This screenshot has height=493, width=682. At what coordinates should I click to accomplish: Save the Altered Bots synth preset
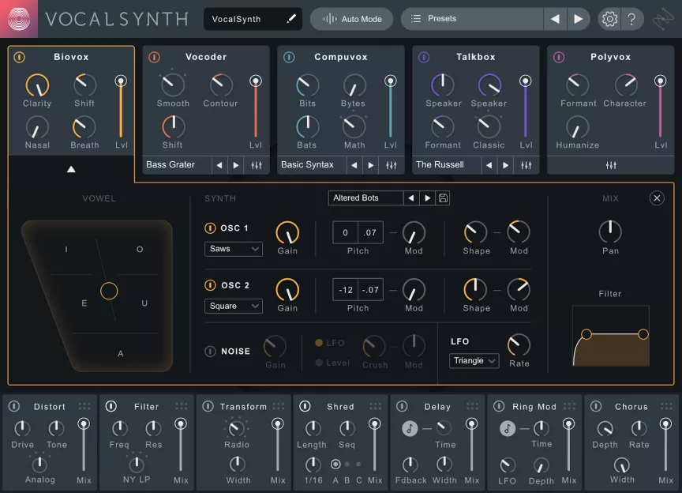(443, 198)
